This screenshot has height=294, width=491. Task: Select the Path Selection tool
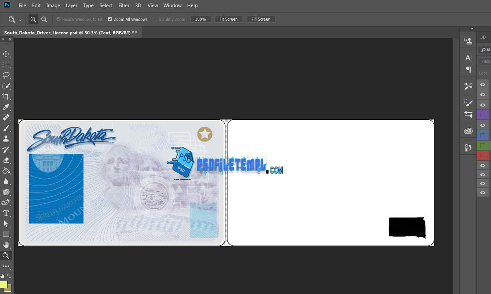coord(6,224)
